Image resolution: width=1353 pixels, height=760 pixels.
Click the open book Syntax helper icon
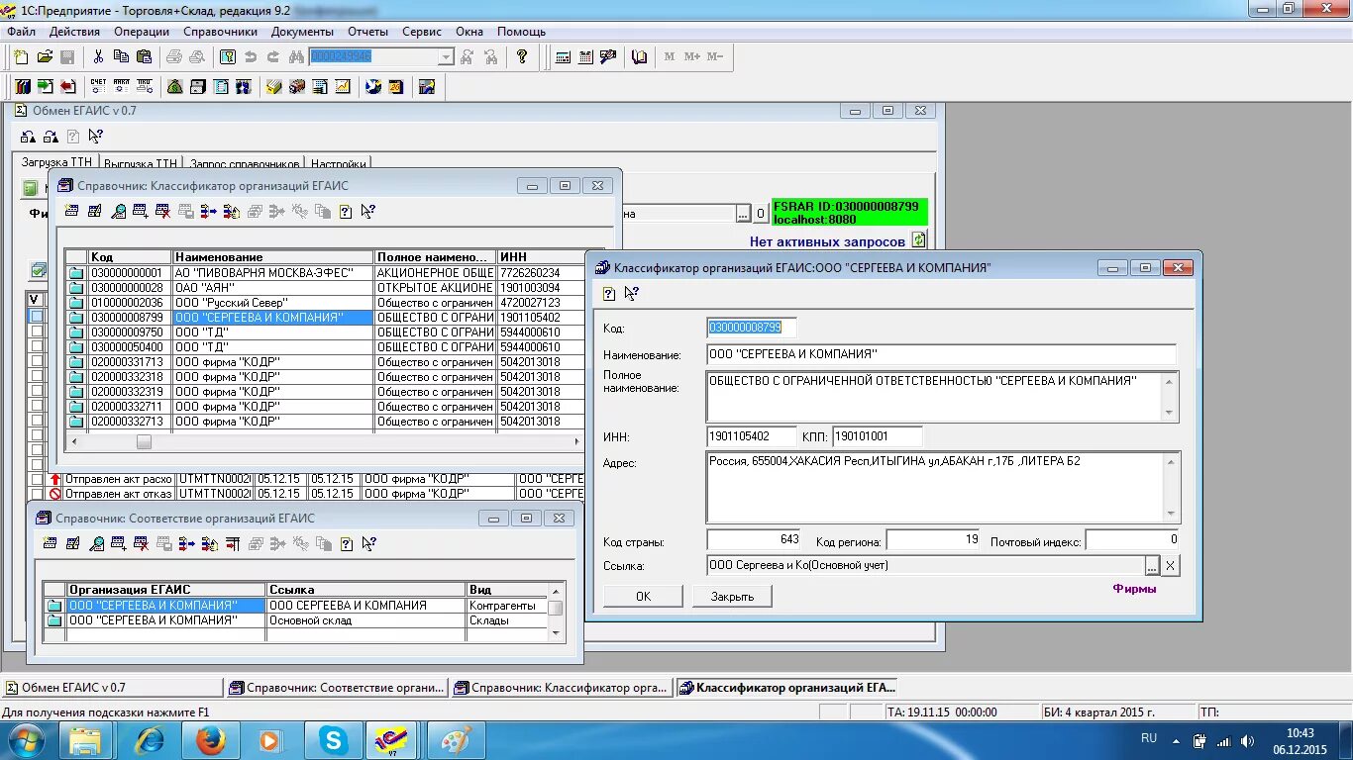click(639, 57)
